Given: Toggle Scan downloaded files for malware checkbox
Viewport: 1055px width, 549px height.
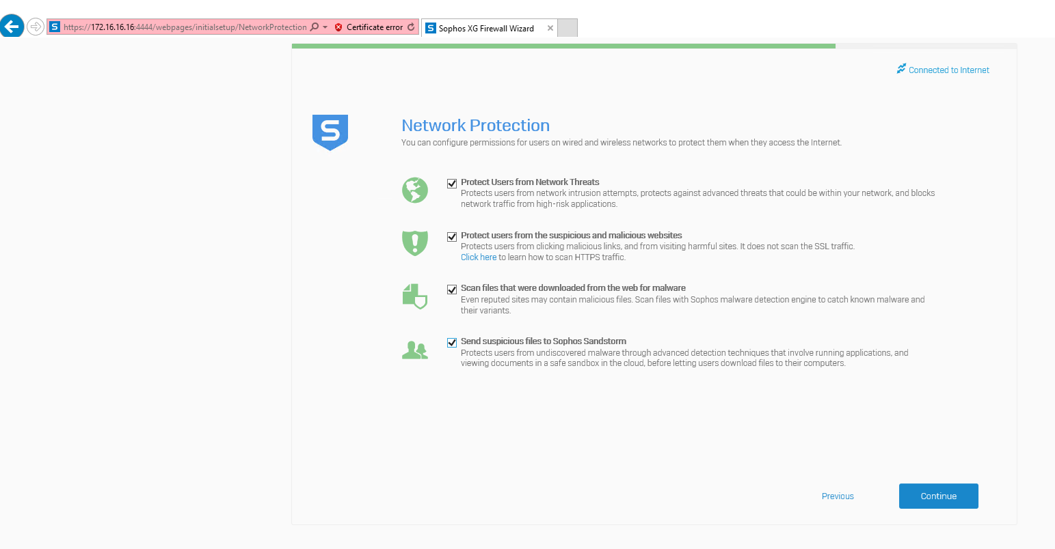Looking at the screenshot, I should click(452, 289).
